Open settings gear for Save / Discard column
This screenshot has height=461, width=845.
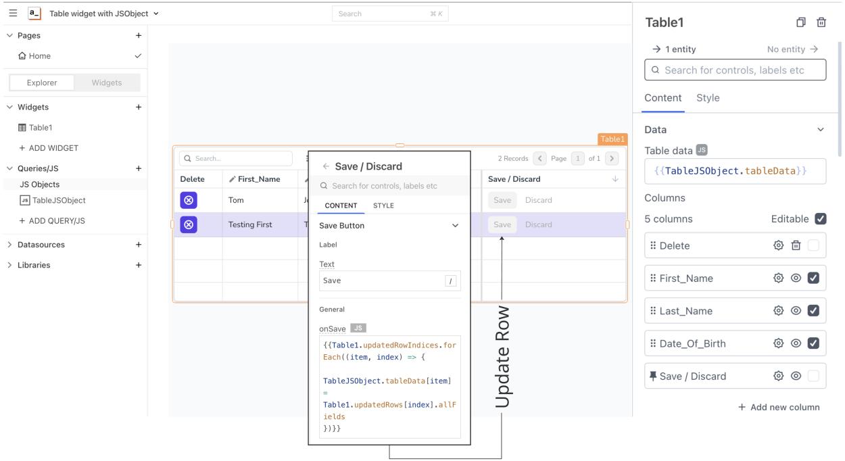[778, 377]
